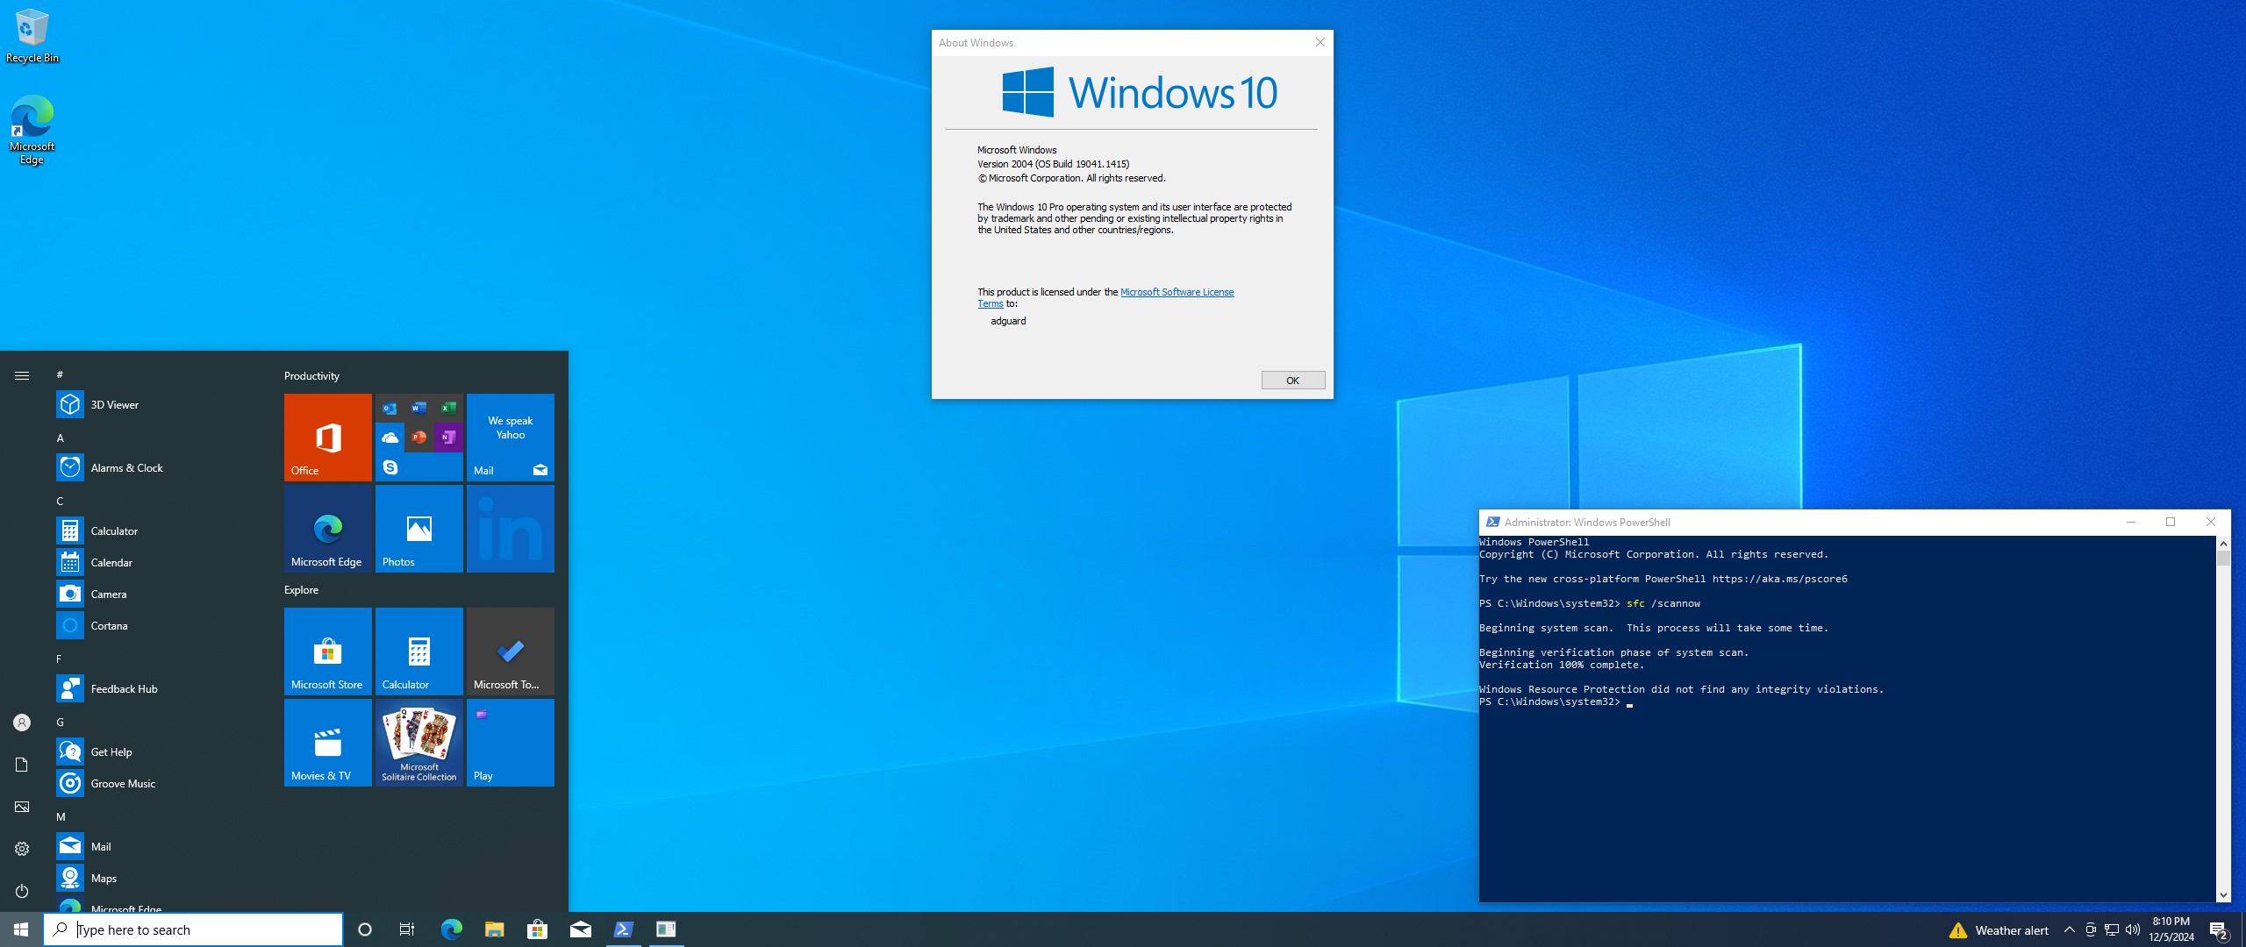Open Groove Music

point(158,783)
